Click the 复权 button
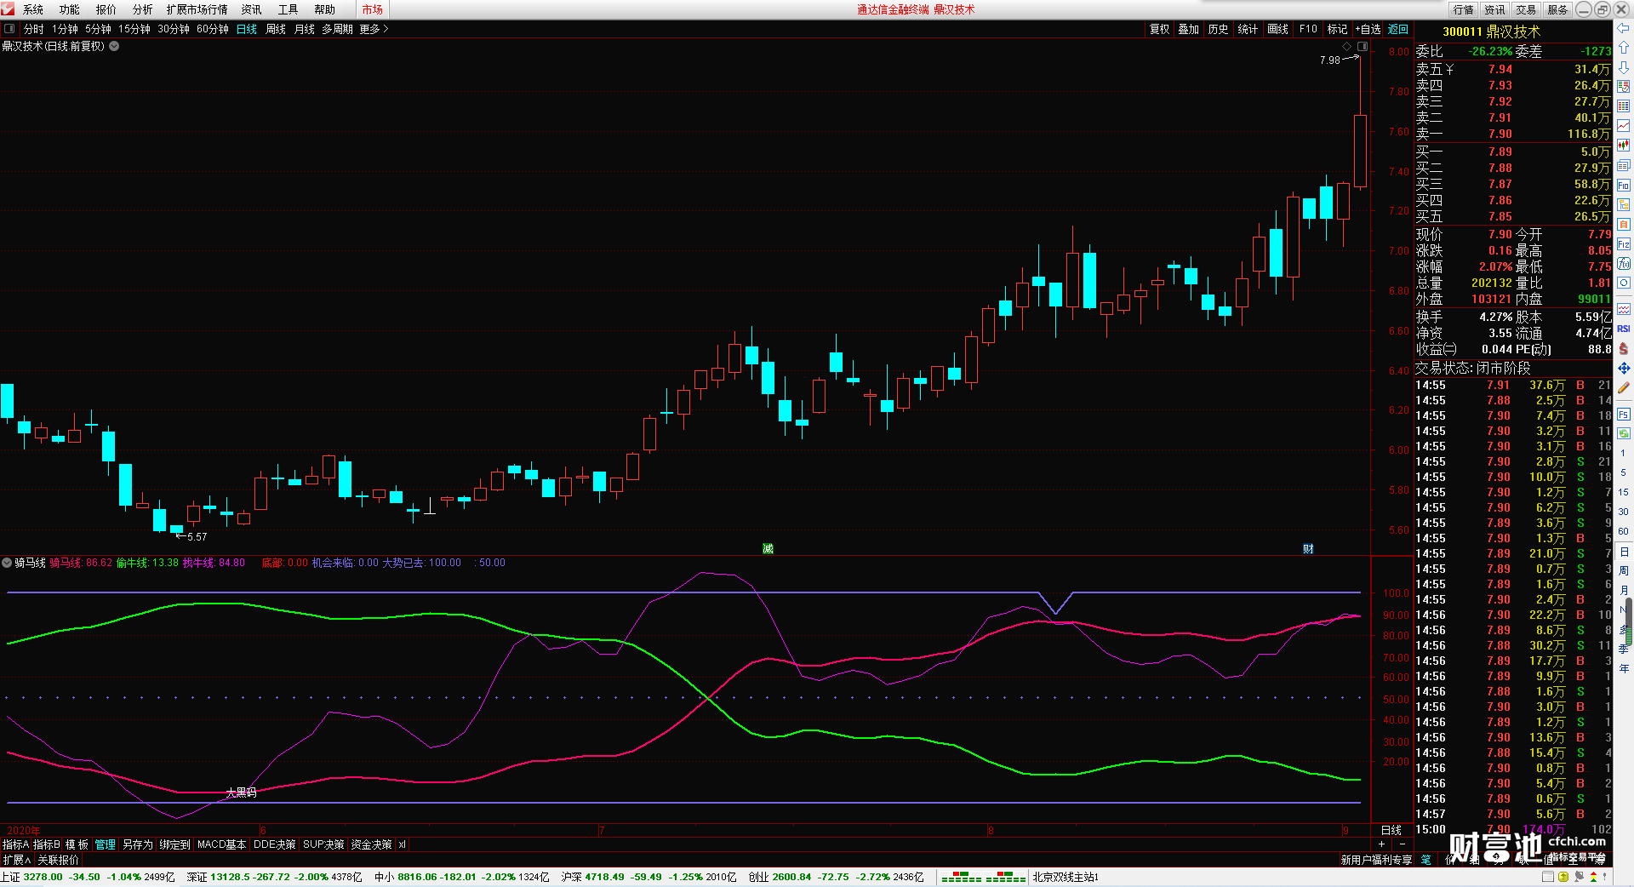Screen dimensions: 1634x887 point(1160,29)
